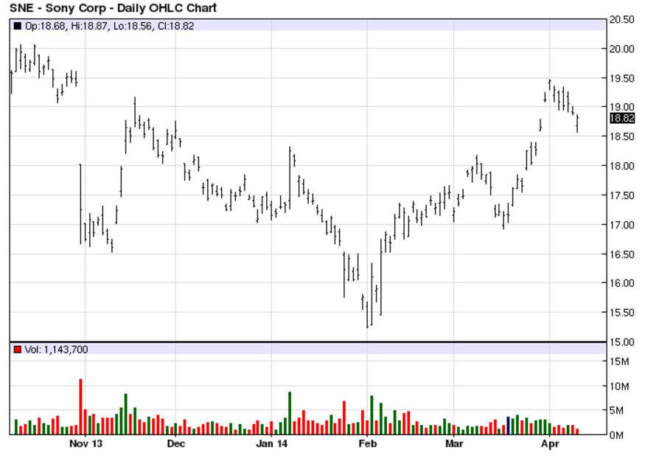Click the 'Jan 14' date axis label
This screenshot has height=472, width=645.
pyautogui.click(x=271, y=443)
